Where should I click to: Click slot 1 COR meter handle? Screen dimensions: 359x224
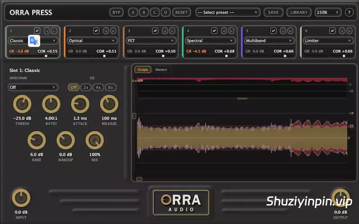point(46,56)
